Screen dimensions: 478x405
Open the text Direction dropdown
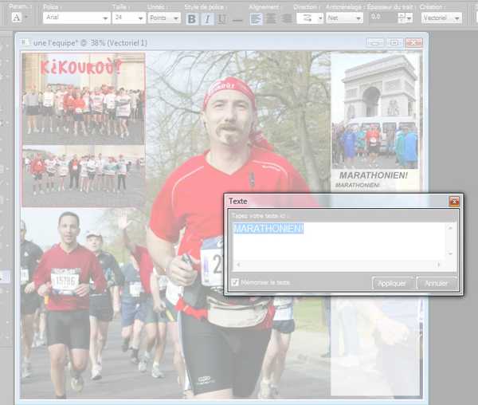click(310, 18)
